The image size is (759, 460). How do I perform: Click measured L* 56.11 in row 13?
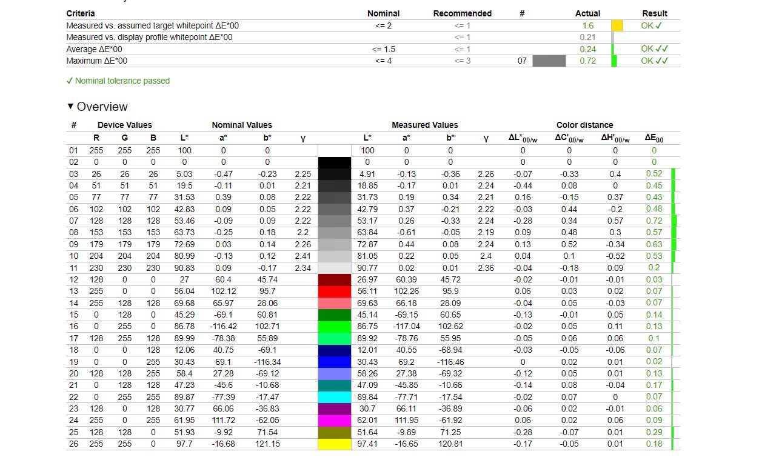[x=368, y=292]
